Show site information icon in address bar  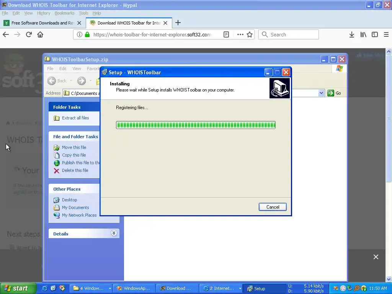click(80, 34)
